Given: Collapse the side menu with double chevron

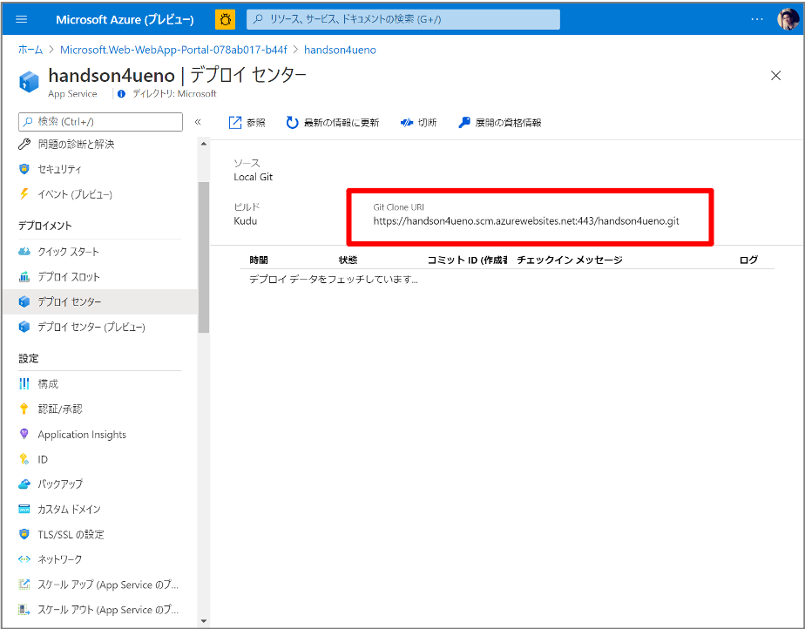Looking at the screenshot, I should click(x=198, y=122).
